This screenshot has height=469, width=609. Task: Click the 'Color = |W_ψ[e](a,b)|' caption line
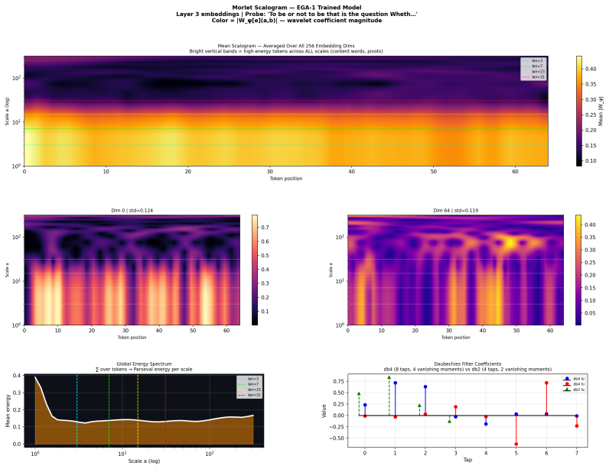(x=297, y=20)
